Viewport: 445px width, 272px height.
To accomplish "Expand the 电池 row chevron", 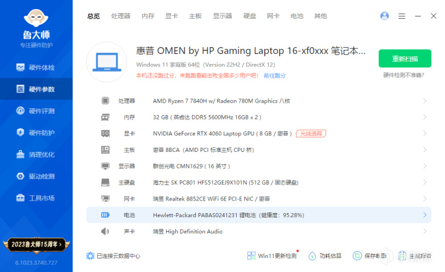I will [425, 215].
